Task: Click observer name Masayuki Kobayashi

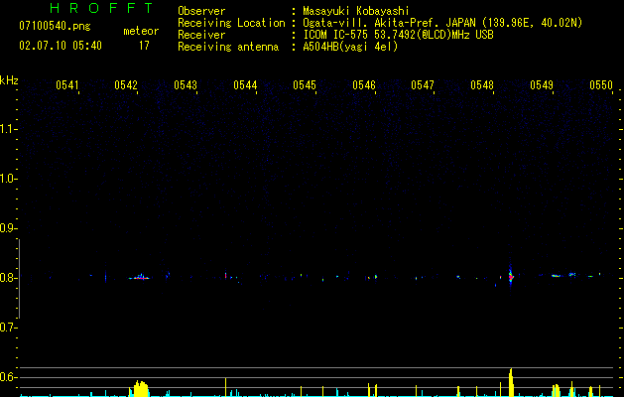Action: 356,11
